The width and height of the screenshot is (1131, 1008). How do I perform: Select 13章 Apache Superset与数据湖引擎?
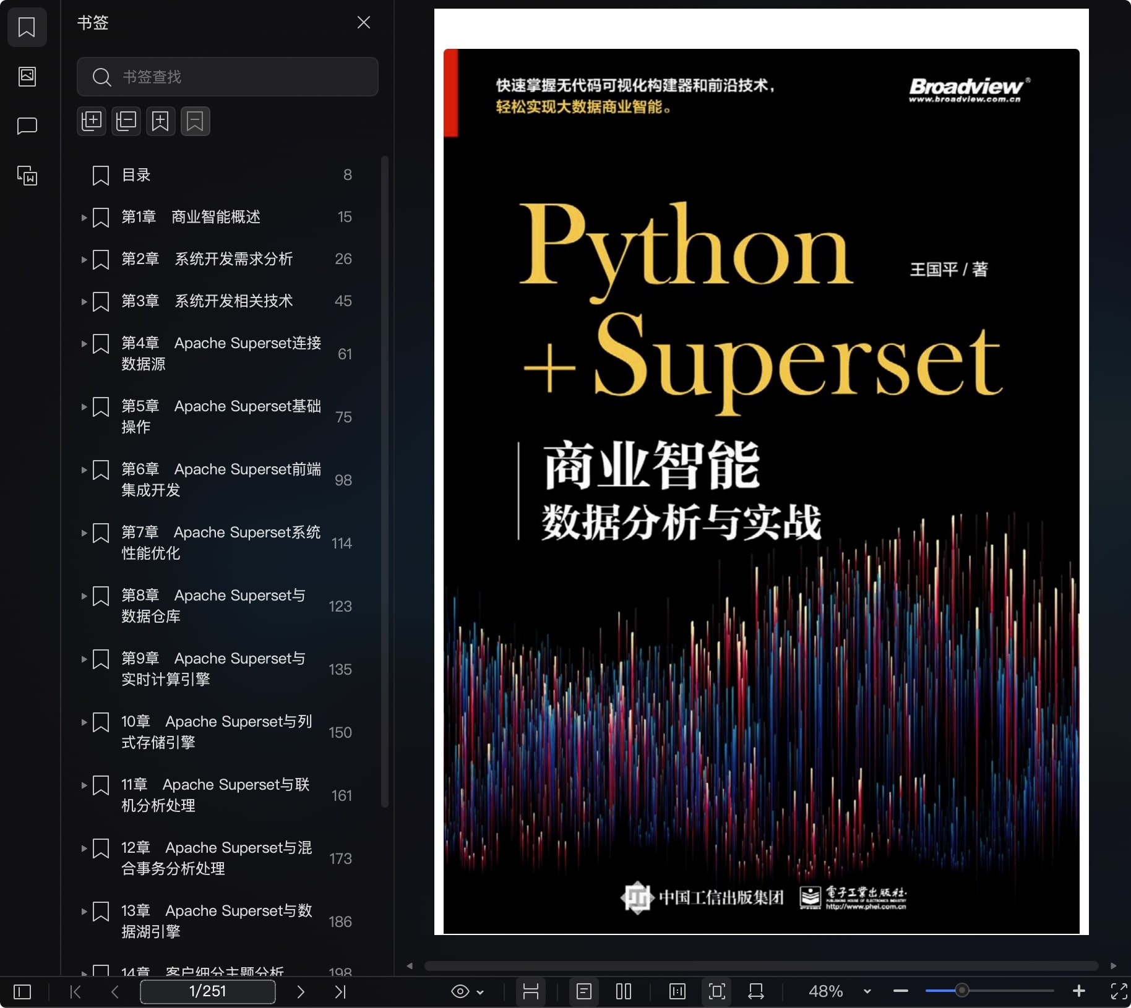point(217,921)
